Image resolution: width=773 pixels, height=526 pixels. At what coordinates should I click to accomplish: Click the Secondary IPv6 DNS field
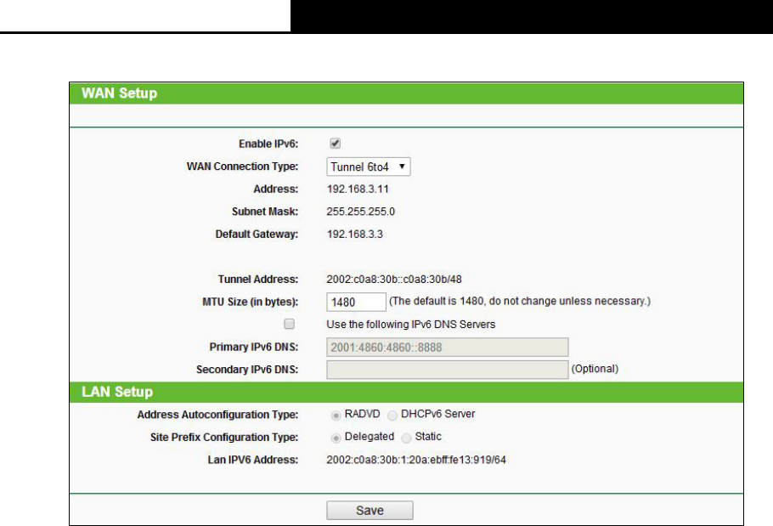(x=447, y=370)
